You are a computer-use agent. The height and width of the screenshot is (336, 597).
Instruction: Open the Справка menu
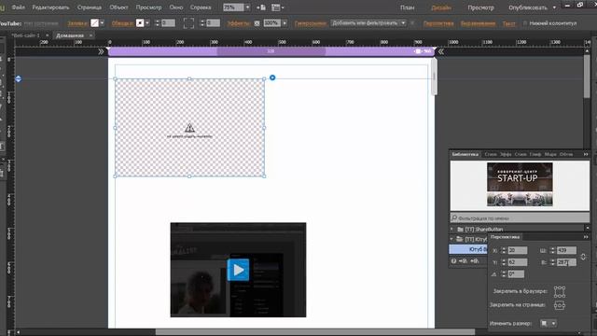pyautogui.click(x=201, y=7)
